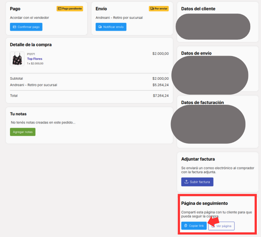261x237 pixels.
Task: Click the No tenés notas creadas message
Action: pos(43,123)
